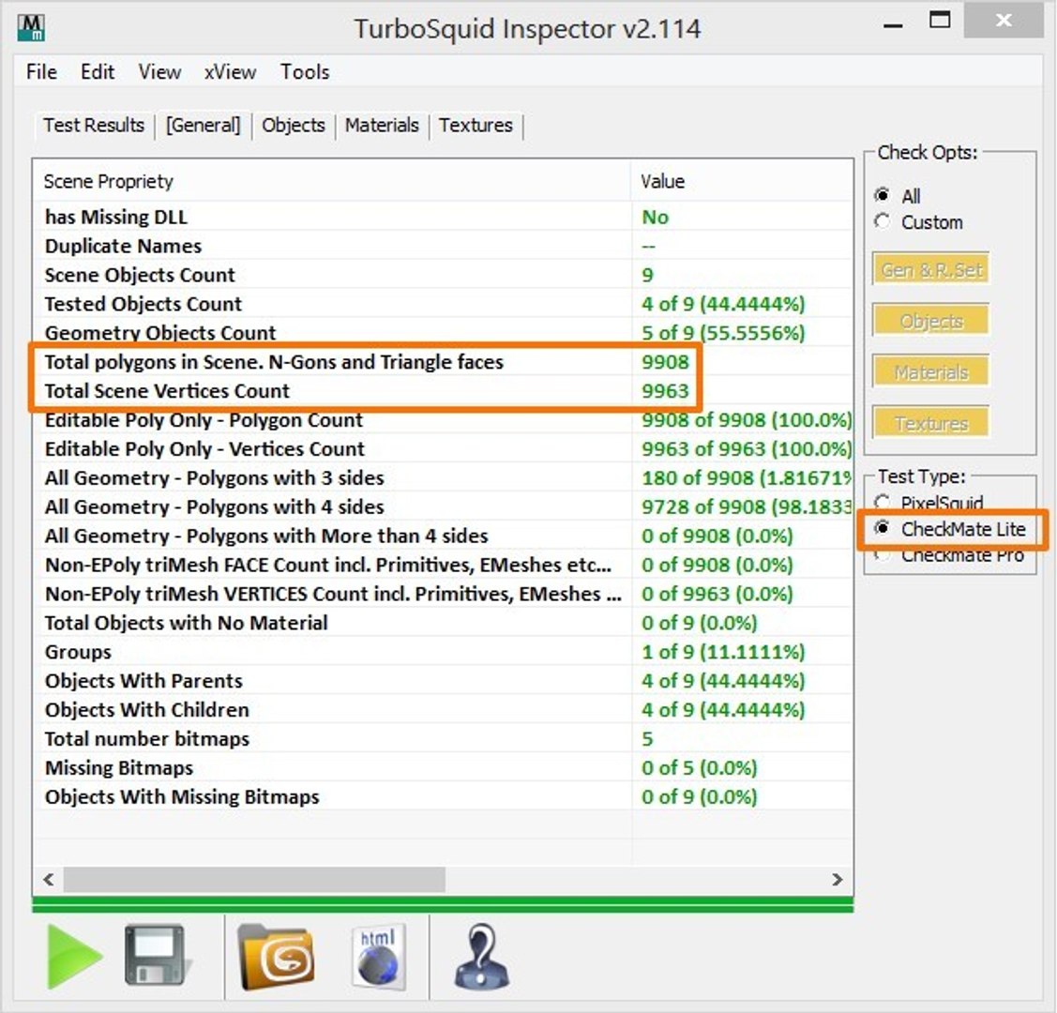Open the Tools menu
This screenshot has height=1013, width=1057.
point(305,71)
